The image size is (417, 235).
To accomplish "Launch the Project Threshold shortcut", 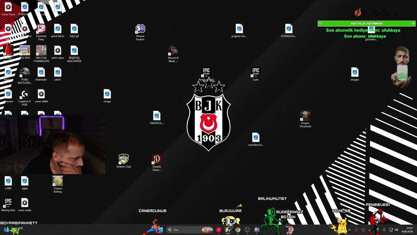I will [x=305, y=119].
